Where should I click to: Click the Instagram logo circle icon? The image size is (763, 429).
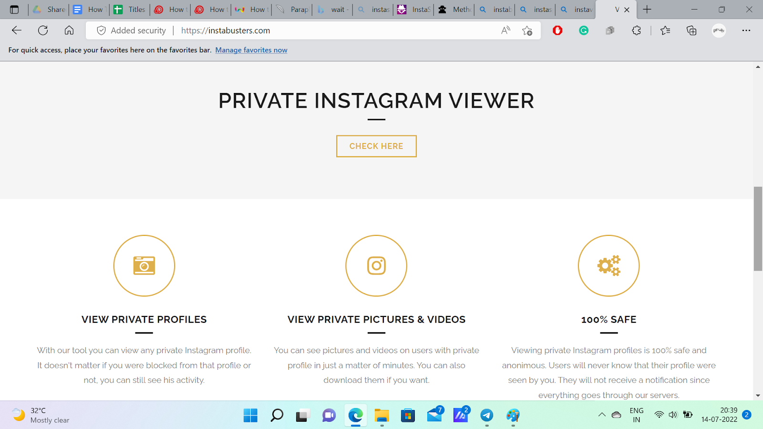coord(376,266)
